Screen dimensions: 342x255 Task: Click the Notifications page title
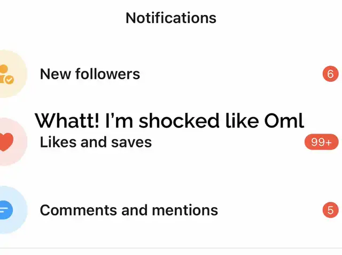coord(171,18)
